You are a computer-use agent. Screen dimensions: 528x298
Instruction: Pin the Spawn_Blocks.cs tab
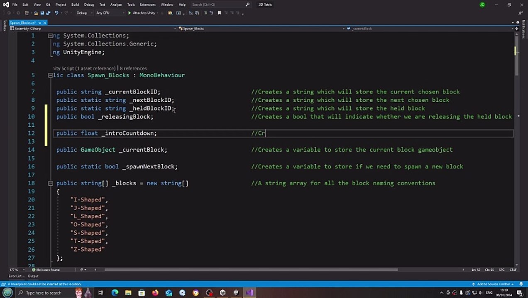pos(39,23)
